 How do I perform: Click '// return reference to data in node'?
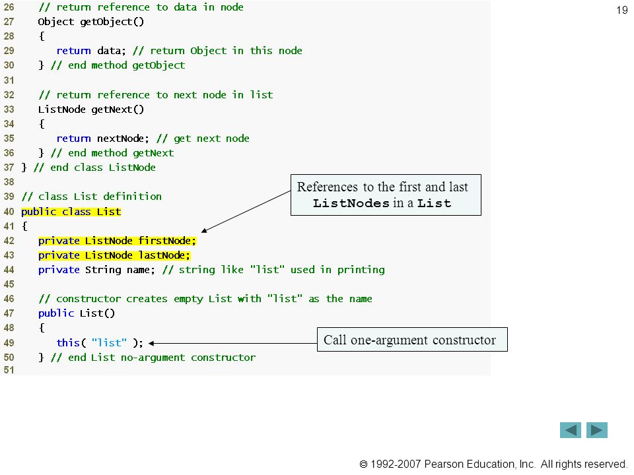tap(141, 7)
